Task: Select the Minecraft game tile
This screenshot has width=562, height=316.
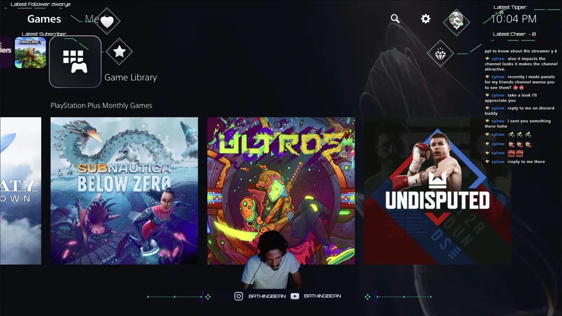Action: click(30, 53)
